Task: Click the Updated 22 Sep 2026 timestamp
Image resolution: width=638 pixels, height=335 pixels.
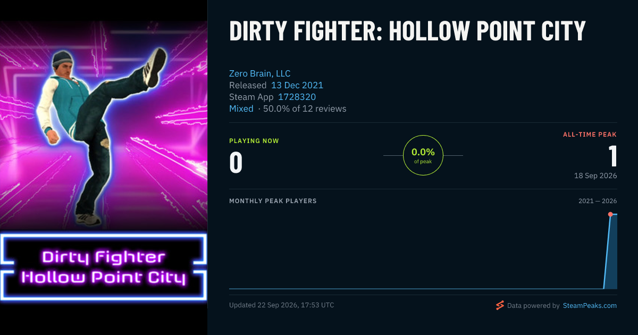Action: tap(282, 305)
